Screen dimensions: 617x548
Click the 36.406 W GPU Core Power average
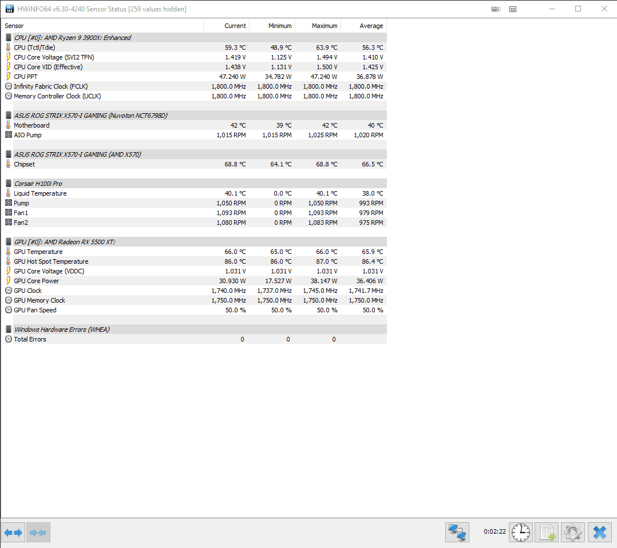click(370, 280)
